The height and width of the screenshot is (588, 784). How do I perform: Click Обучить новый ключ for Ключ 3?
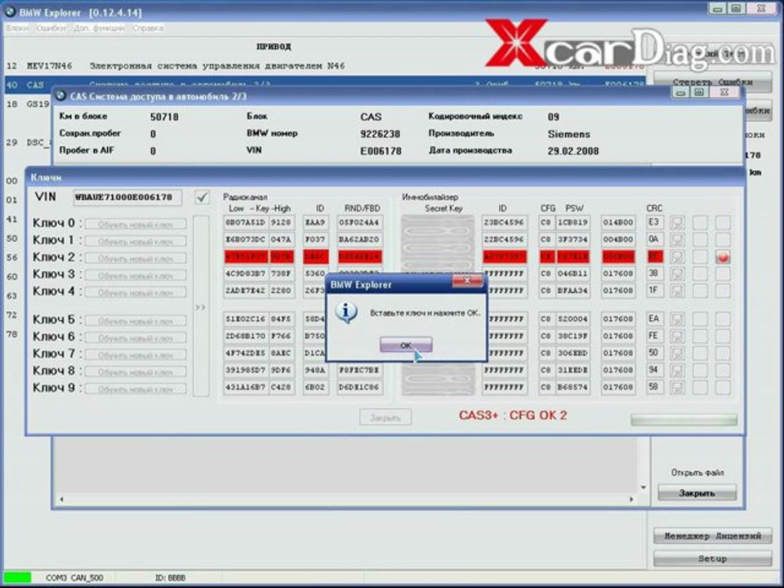[136, 275]
